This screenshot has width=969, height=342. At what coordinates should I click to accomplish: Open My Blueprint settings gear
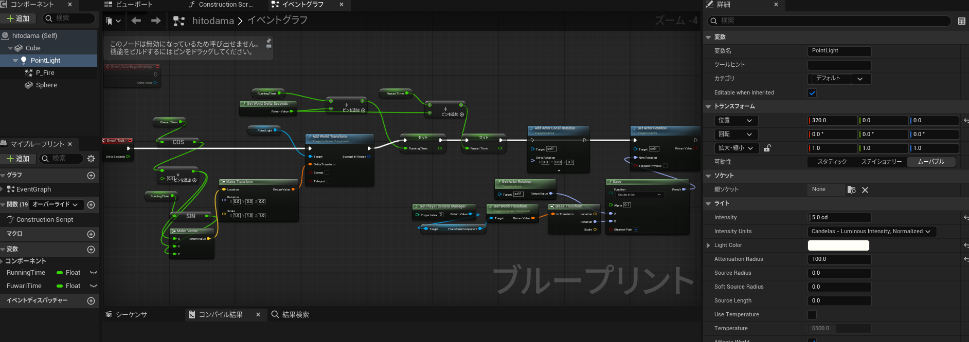point(91,159)
